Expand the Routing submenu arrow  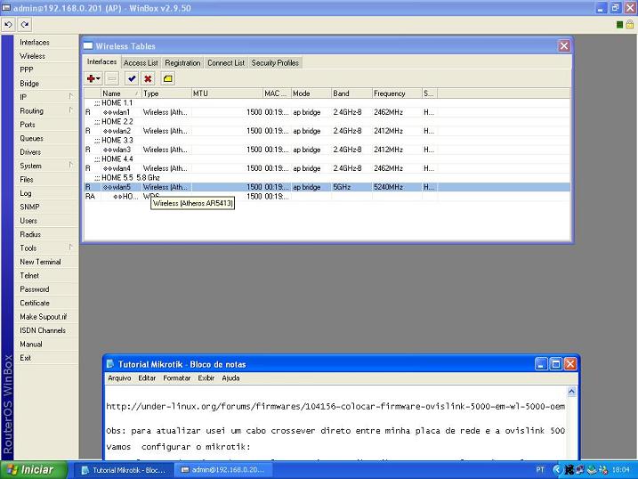(x=71, y=110)
